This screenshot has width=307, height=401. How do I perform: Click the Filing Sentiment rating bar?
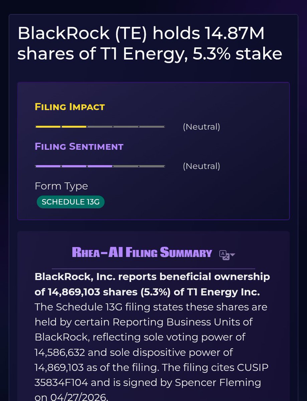tap(100, 166)
